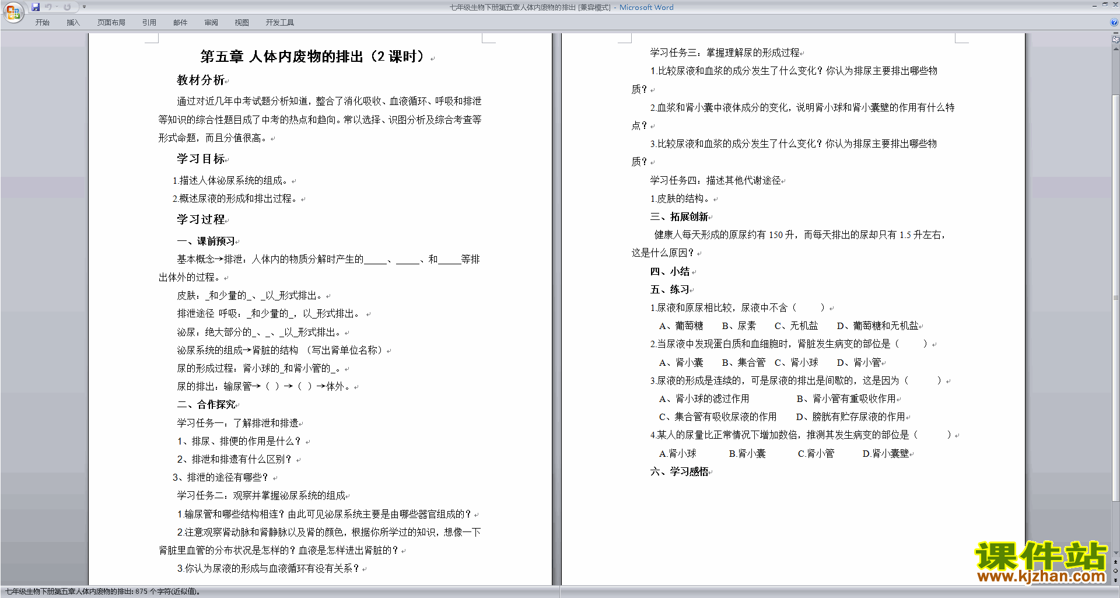Click the 学习任务三 line on the right page
The height and width of the screenshot is (598, 1120).
725,53
